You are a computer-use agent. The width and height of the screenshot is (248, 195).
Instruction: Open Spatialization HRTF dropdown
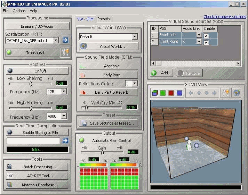[56, 40]
